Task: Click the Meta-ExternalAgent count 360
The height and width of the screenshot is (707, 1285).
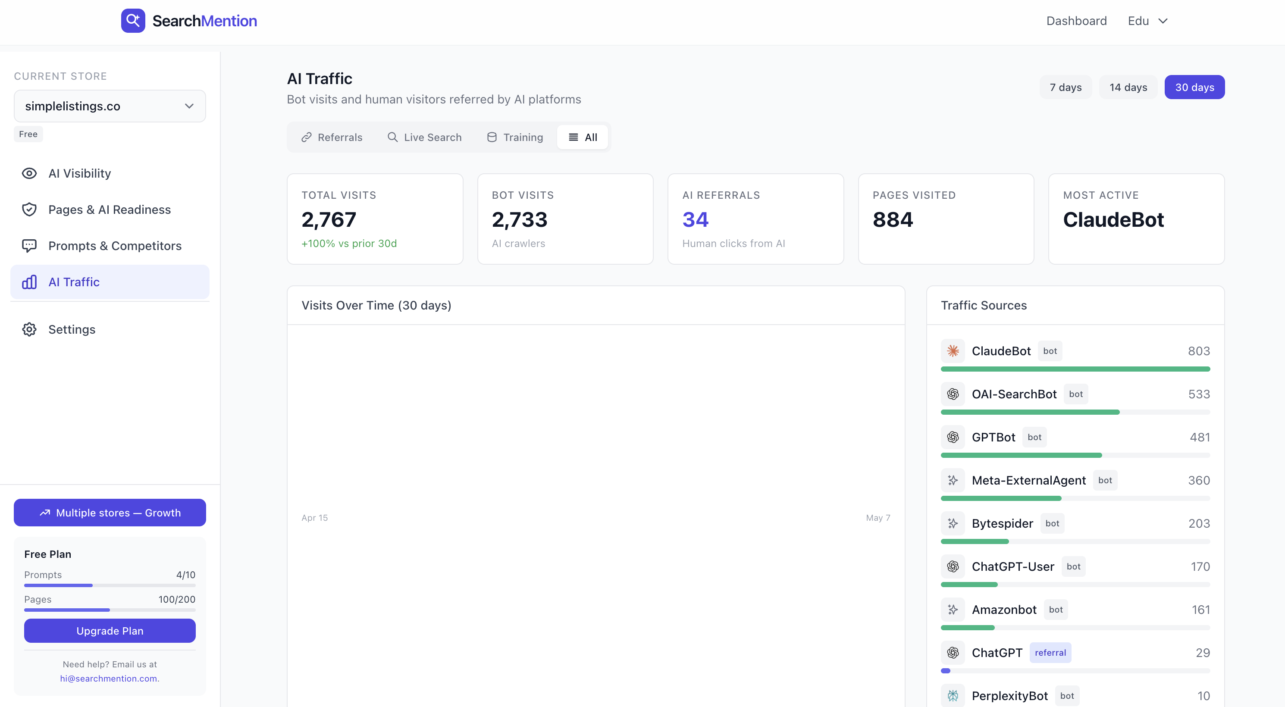Action: click(1199, 480)
